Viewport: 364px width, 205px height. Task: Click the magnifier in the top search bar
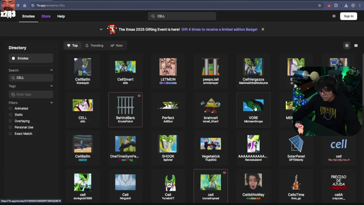(153, 16)
